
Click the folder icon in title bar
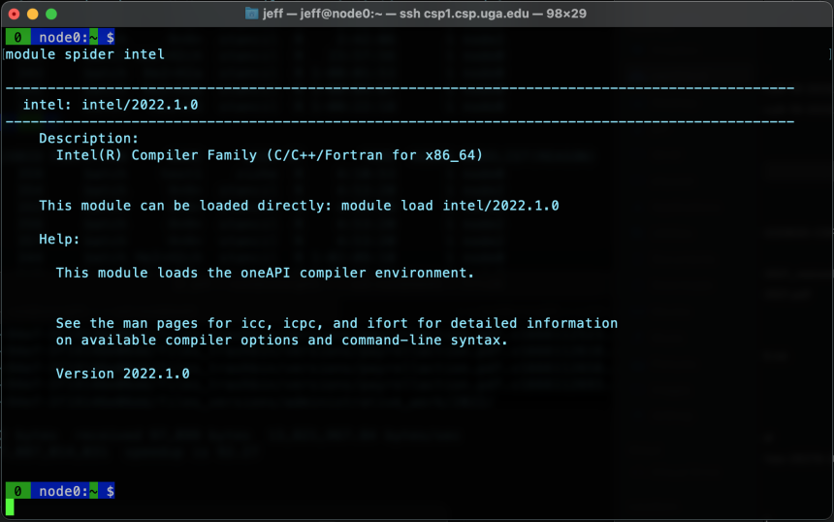(x=251, y=14)
